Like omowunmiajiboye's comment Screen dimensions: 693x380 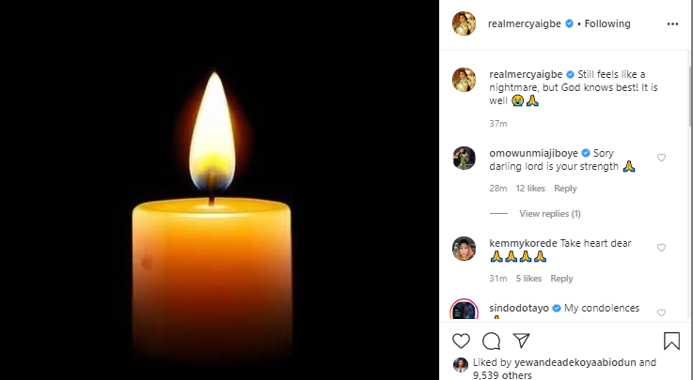(661, 158)
